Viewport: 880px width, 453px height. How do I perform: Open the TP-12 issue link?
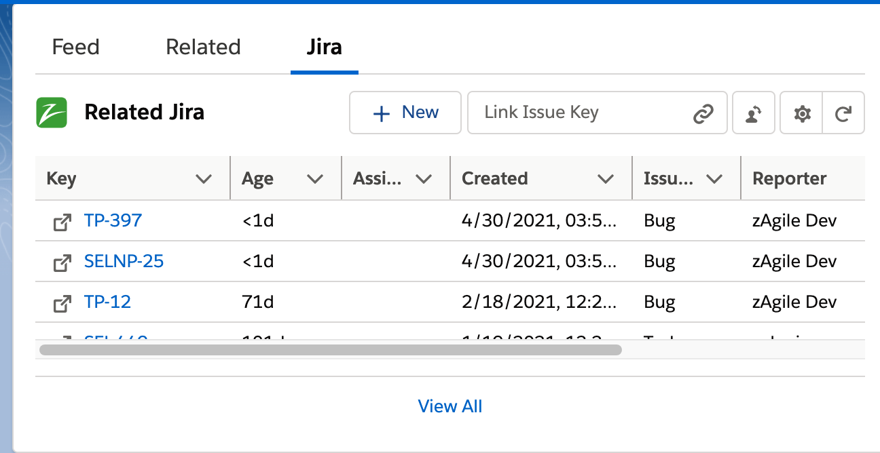pyautogui.click(x=107, y=302)
